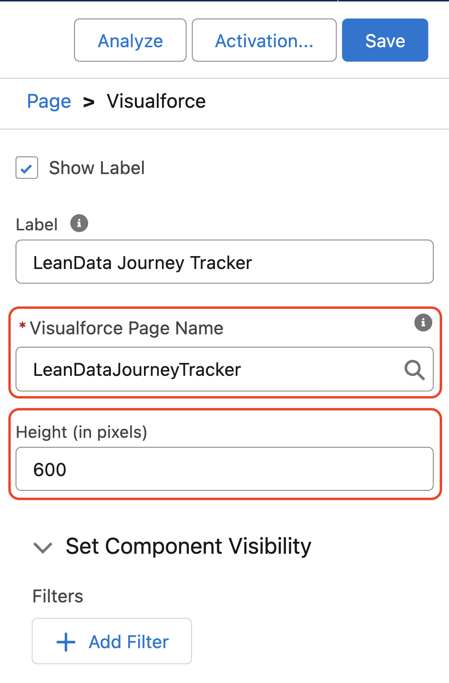Add a new filter via Add Filter

click(112, 641)
